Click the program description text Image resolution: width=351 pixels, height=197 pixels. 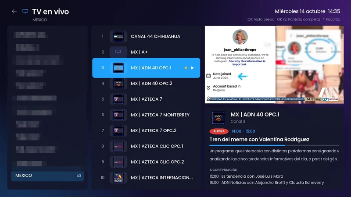[x=274, y=155]
